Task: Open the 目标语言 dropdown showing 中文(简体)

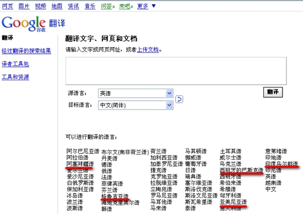Action: (x=136, y=105)
